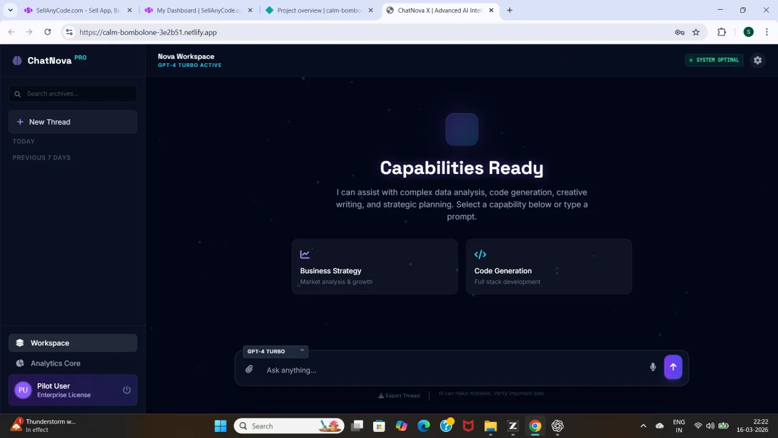Open the GPT-4 TURBO model dropdown
778x438 pixels.
(275, 351)
